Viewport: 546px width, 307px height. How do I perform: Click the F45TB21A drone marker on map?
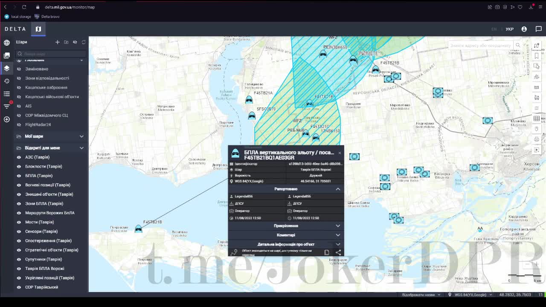click(x=249, y=100)
